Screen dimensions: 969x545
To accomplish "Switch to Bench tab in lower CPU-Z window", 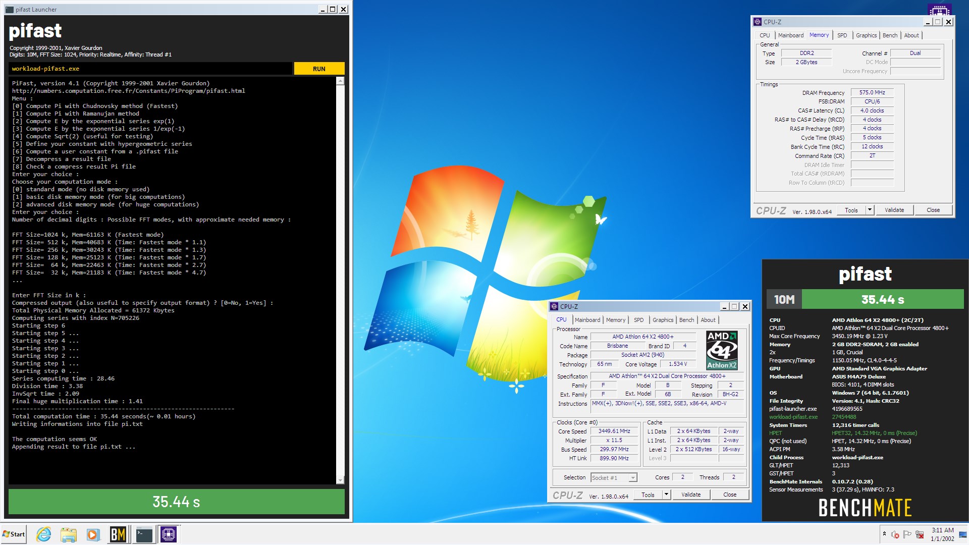I will [686, 320].
